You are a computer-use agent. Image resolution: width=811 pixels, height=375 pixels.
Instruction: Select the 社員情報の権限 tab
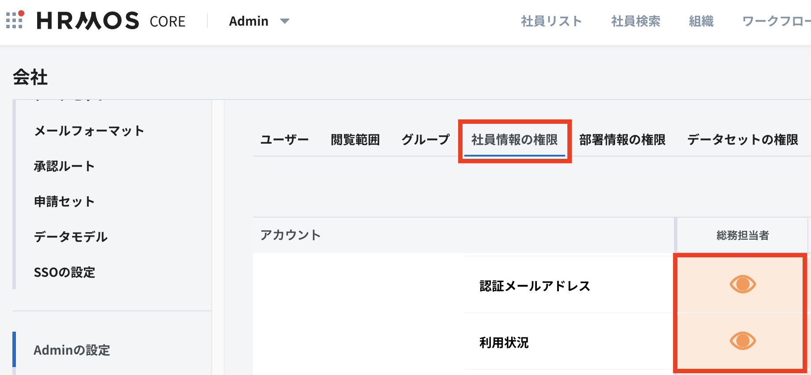click(x=514, y=140)
